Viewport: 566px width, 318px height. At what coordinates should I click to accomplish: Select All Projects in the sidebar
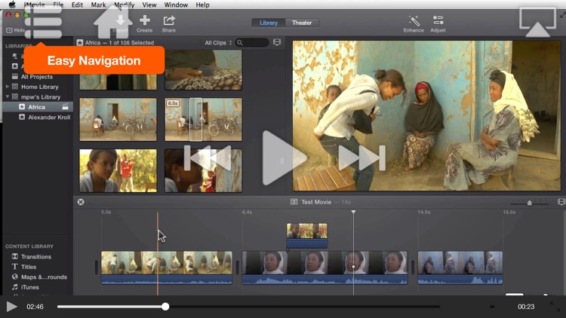click(38, 76)
